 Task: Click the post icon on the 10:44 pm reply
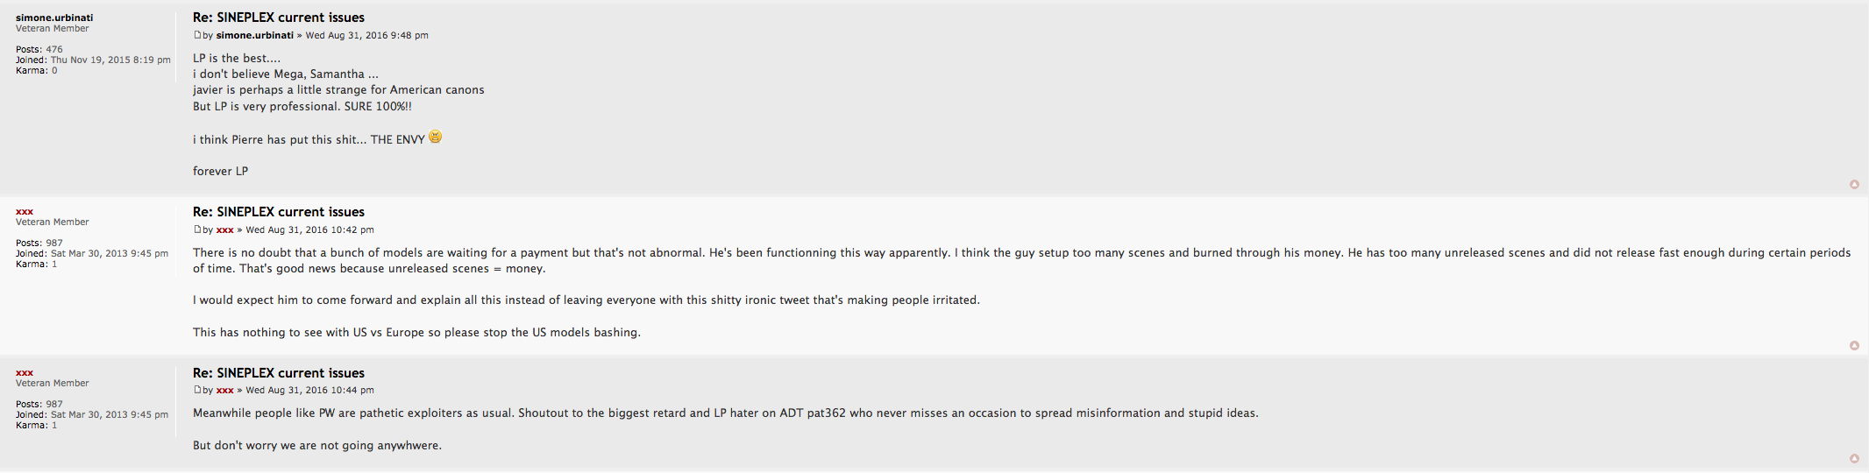[197, 390]
